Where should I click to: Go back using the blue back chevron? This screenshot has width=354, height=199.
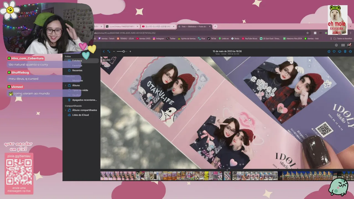(104, 51)
